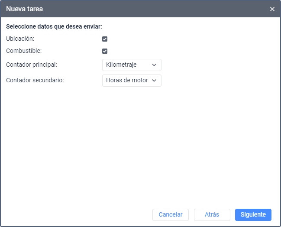This screenshot has width=281, height=227.
Task: Select the Kilometraje value text
Action: coord(121,65)
